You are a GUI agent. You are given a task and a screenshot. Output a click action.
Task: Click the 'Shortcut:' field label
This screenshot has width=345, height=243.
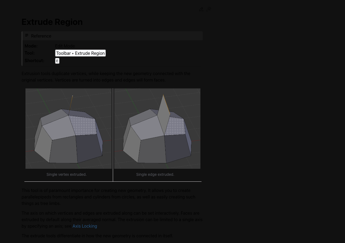coord(34,60)
